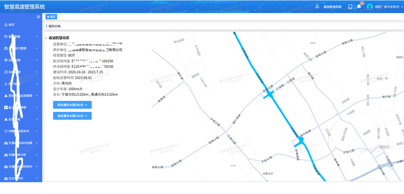This screenshot has height=194, width=404.
Task: Open 综合展示大屏(48:9) button
Action: 72,105
